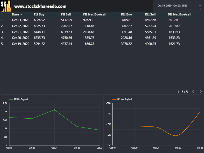
Task: Click DII Sell value 4900.25
Action: point(150,44)
